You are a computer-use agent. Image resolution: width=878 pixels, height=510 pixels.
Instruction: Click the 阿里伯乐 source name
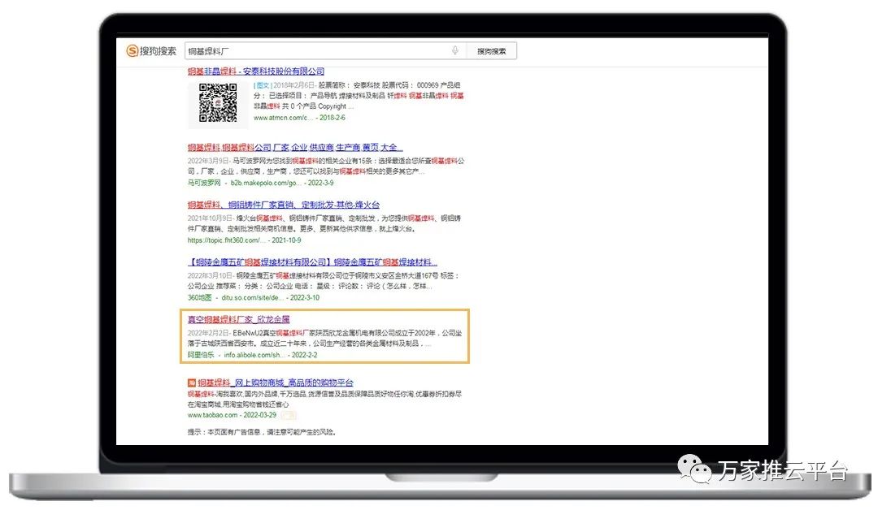tap(202, 355)
